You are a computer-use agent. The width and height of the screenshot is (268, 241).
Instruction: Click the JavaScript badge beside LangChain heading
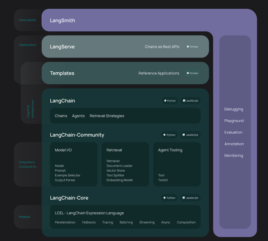[x=191, y=101]
